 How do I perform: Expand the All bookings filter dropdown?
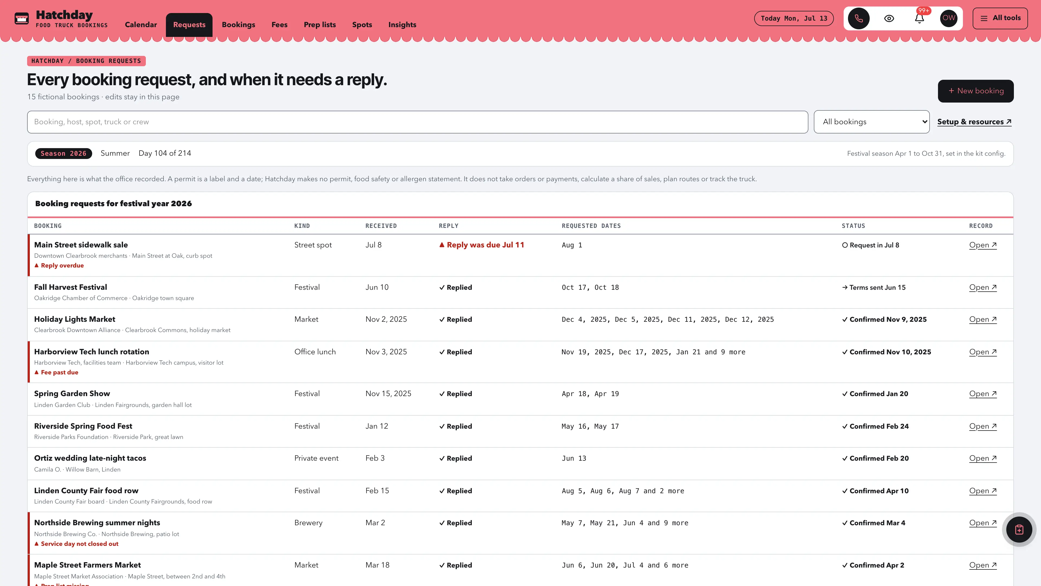point(871,122)
